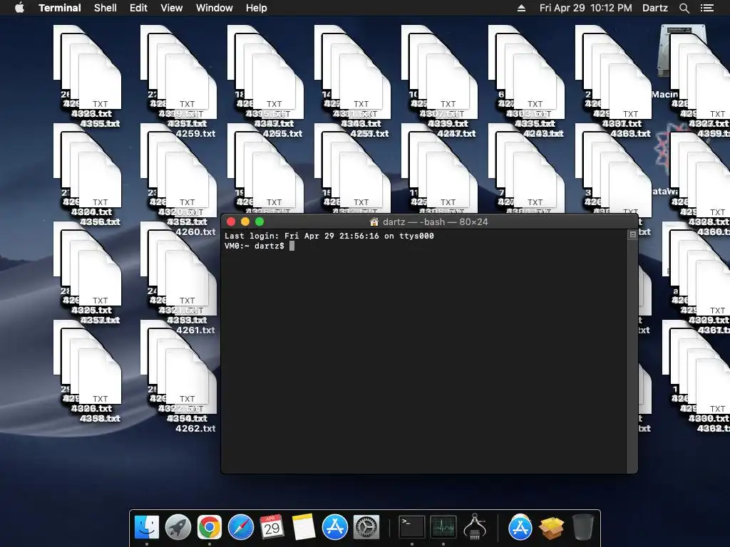
Task: Minimize Terminal with the yellow button
Action: pos(245,222)
